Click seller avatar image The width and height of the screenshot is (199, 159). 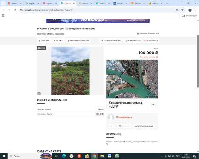[x=111, y=117]
